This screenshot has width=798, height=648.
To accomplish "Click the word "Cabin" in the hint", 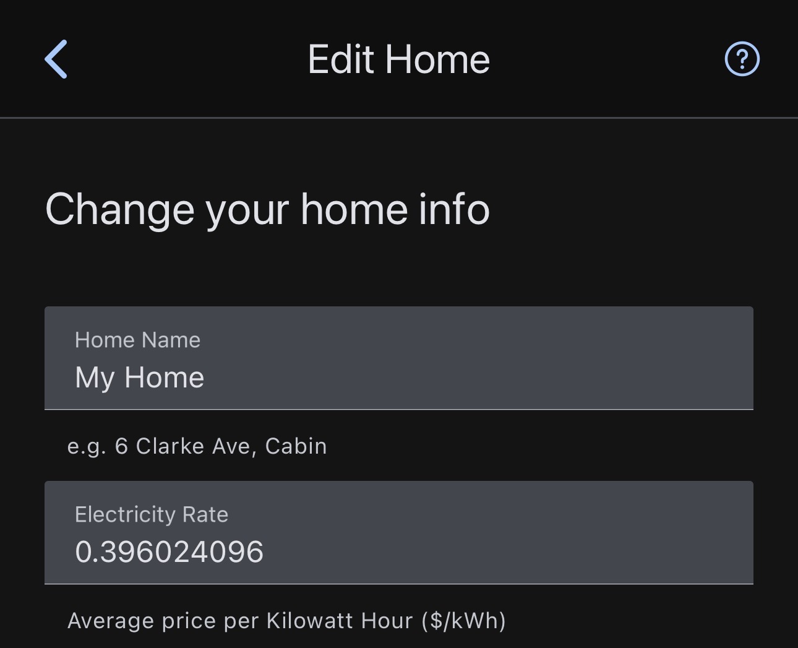I will click(296, 446).
